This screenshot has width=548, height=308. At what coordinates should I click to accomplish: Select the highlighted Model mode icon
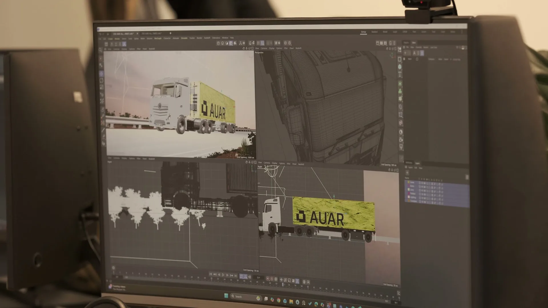pyautogui.click(x=231, y=43)
